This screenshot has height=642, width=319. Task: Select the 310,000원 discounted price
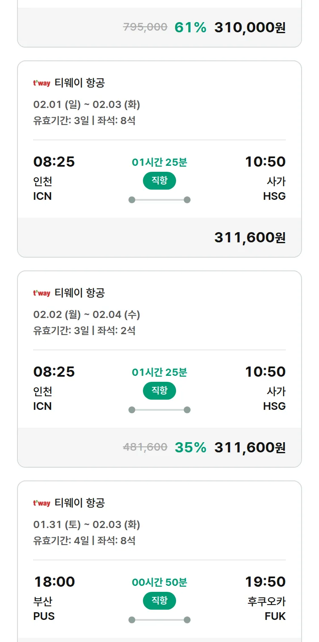pos(250,28)
